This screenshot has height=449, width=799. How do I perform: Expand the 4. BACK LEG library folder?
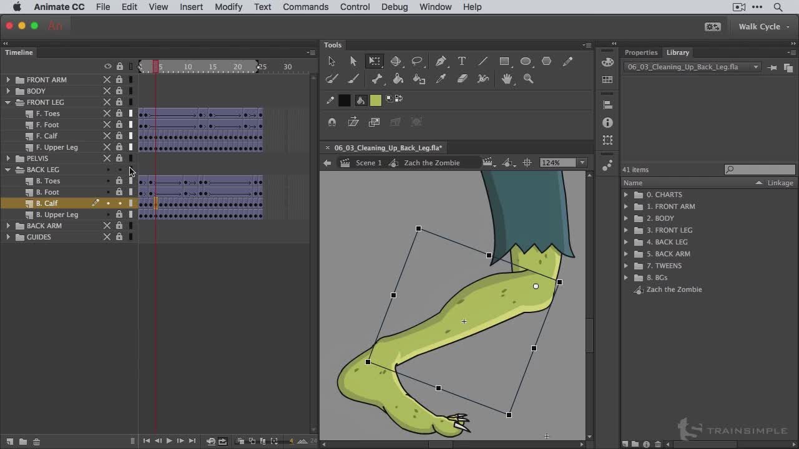[626, 242]
